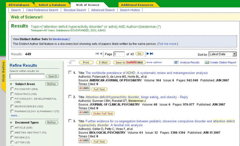Go to previous page arrow
The height and width of the screenshot is (146, 240).
point(101,53)
